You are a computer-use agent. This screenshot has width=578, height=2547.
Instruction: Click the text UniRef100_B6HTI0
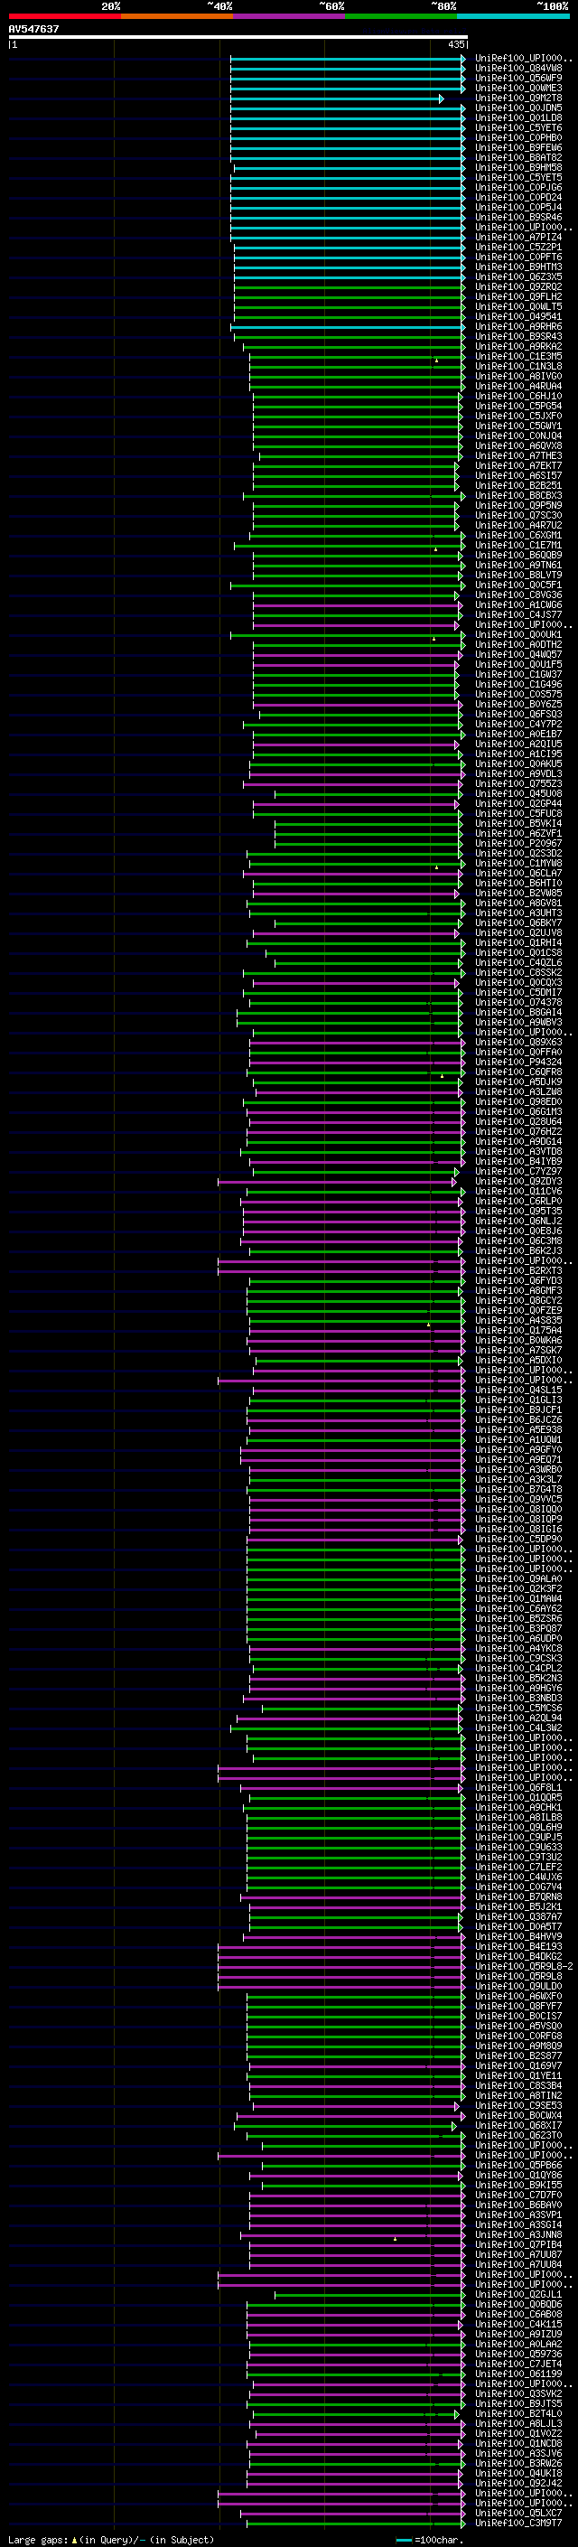[x=518, y=883]
